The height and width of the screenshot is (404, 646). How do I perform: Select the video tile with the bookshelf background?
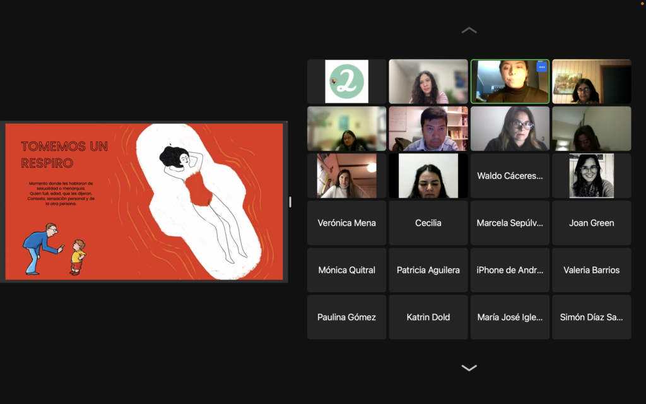point(428,129)
